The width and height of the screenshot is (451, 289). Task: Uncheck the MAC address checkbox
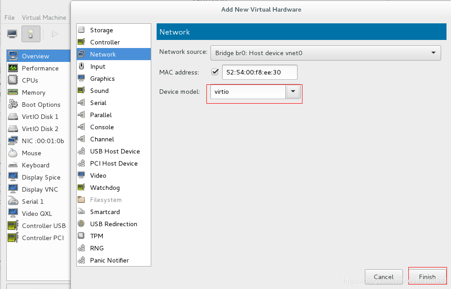point(215,72)
